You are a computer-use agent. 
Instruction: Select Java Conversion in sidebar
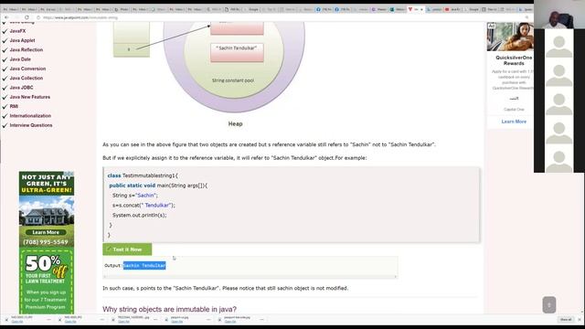27,69
